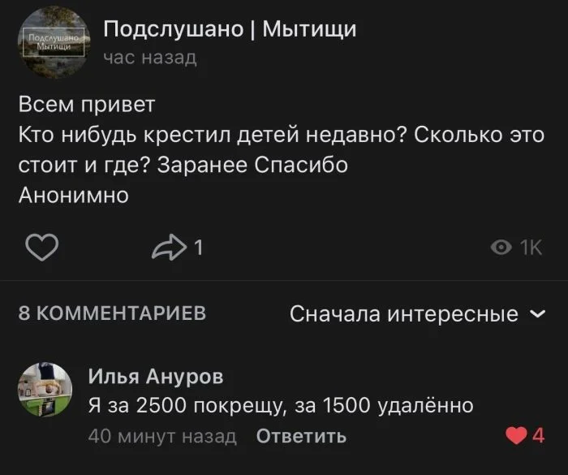The height and width of the screenshot is (475, 568).
Task: Click the comment text about 2500
Action: pyautogui.click(x=280, y=405)
